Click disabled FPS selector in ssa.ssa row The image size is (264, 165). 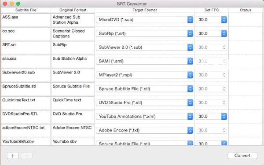(x=212, y=61)
